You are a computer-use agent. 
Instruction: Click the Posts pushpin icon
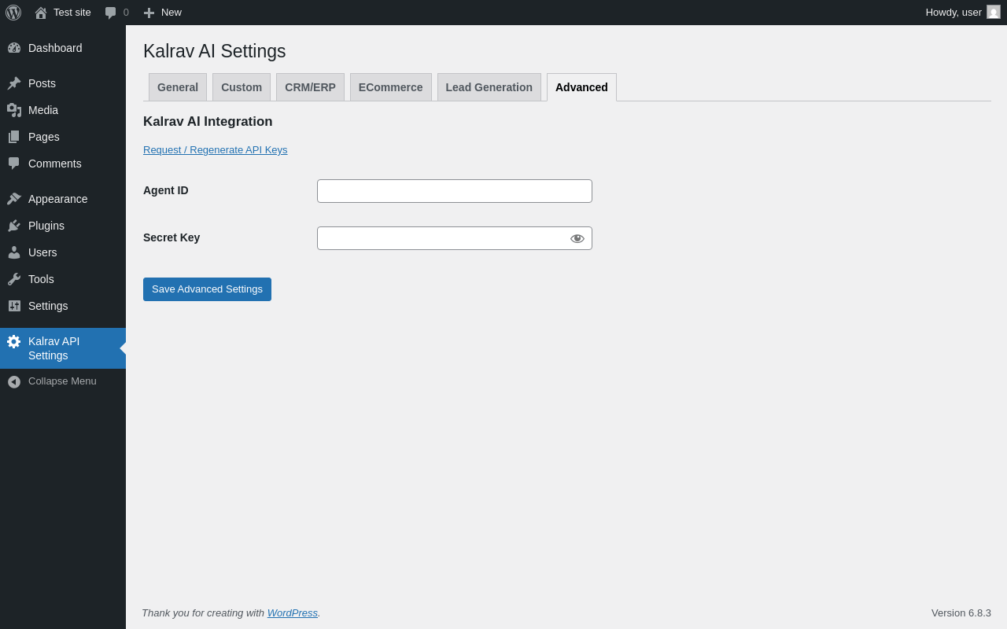click(14, 83)
